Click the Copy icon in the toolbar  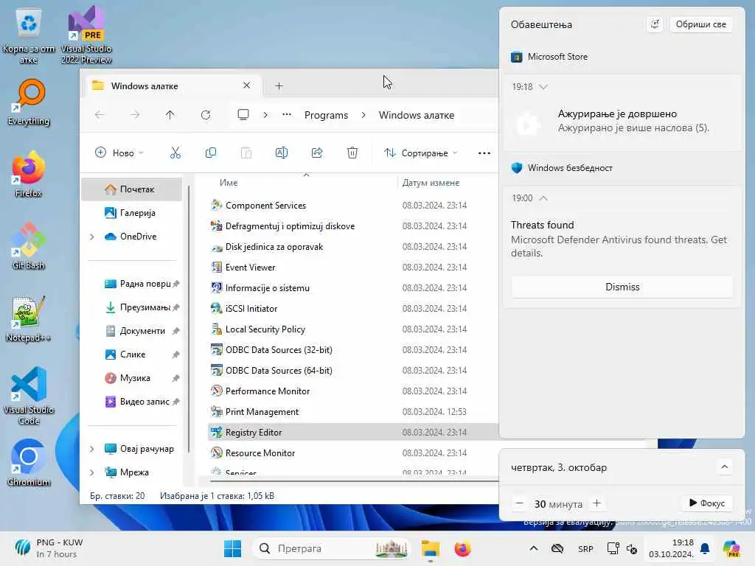pyautogui.click(x=210, y=153)
